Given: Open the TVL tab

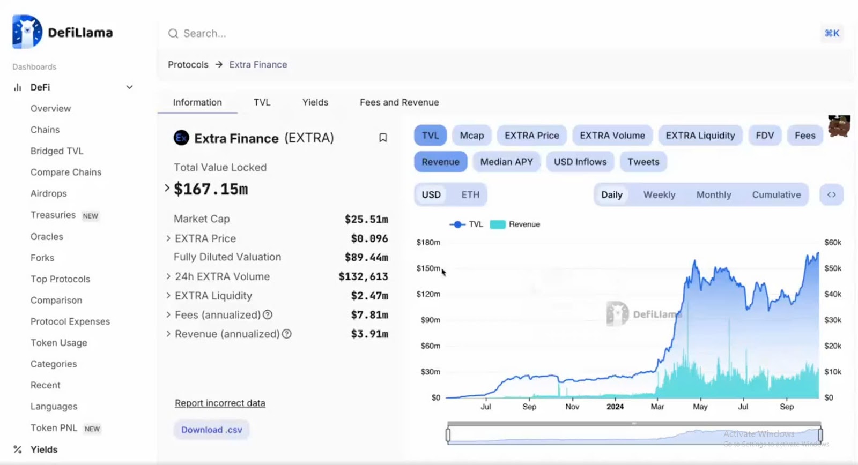Looking at the screenshot, I should (x=262, y=102).
